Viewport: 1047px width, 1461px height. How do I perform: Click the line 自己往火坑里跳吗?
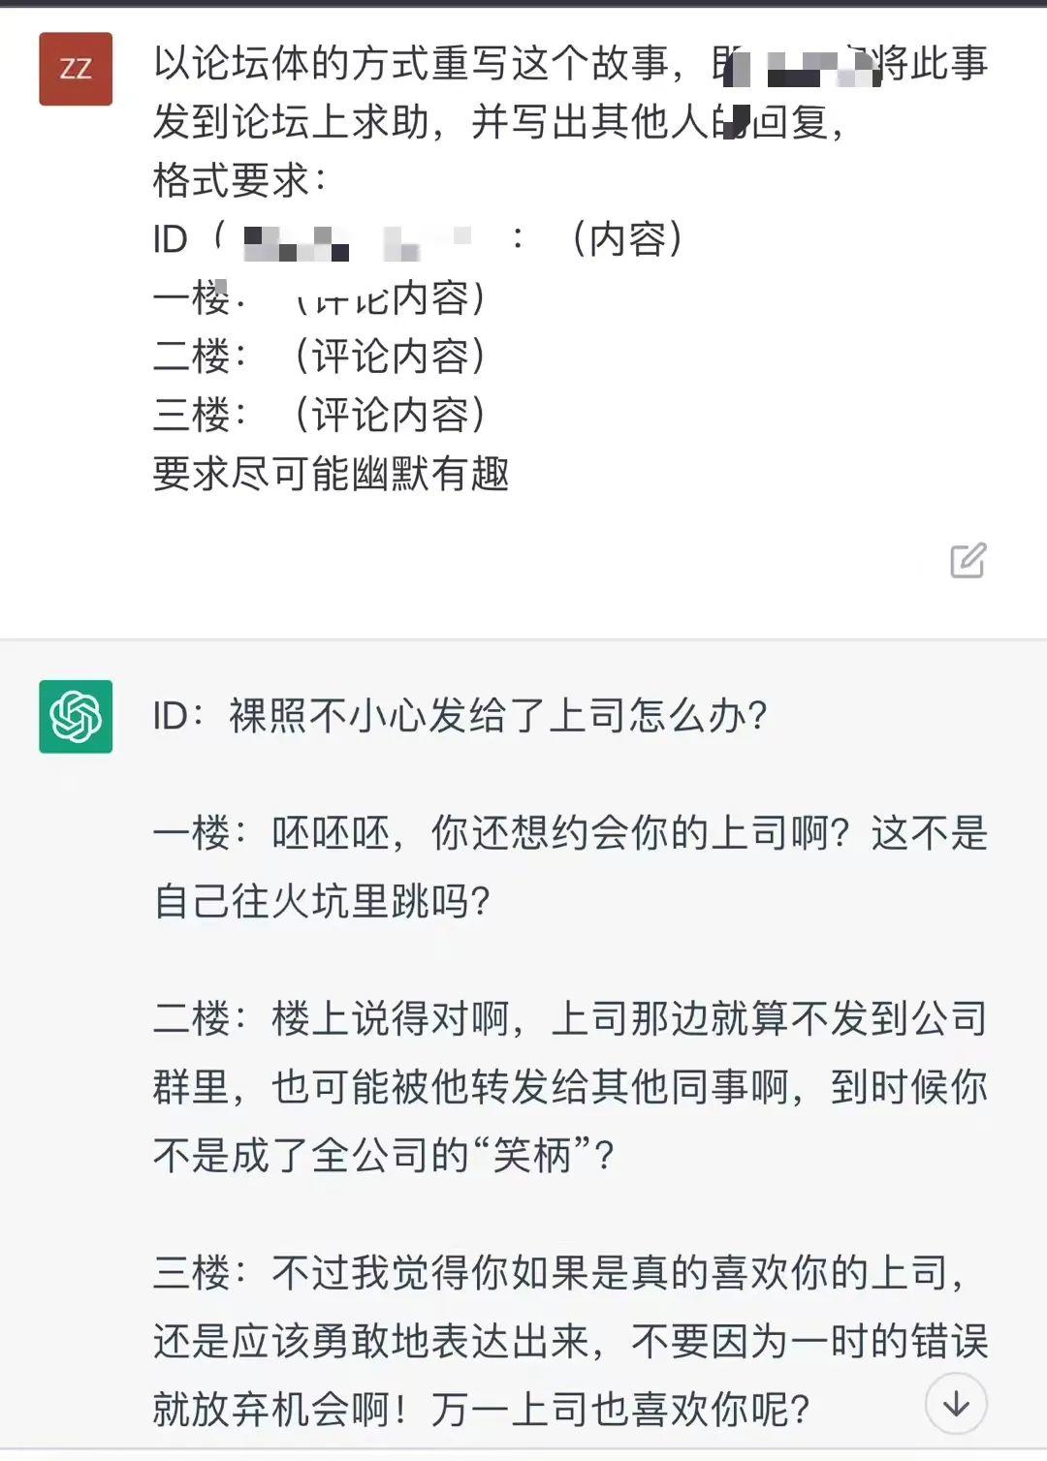tap(322, 902)
